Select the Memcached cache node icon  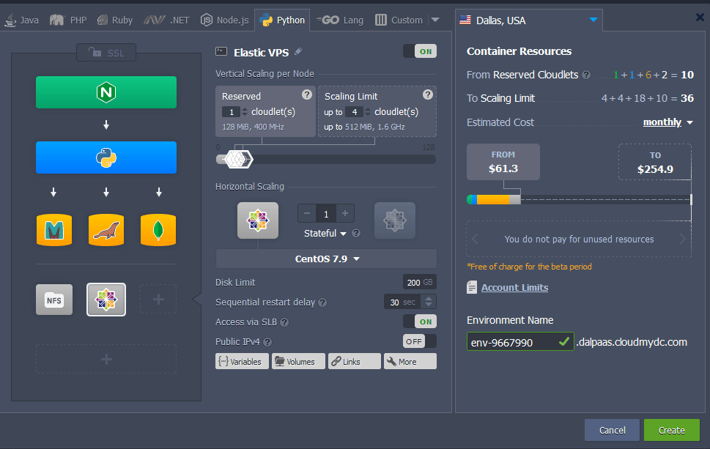click(53, 230)
